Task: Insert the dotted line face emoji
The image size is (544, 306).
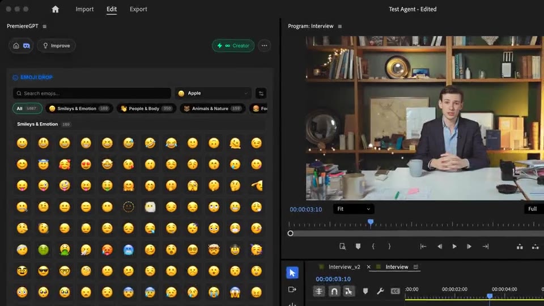Action: coord(129,207)
